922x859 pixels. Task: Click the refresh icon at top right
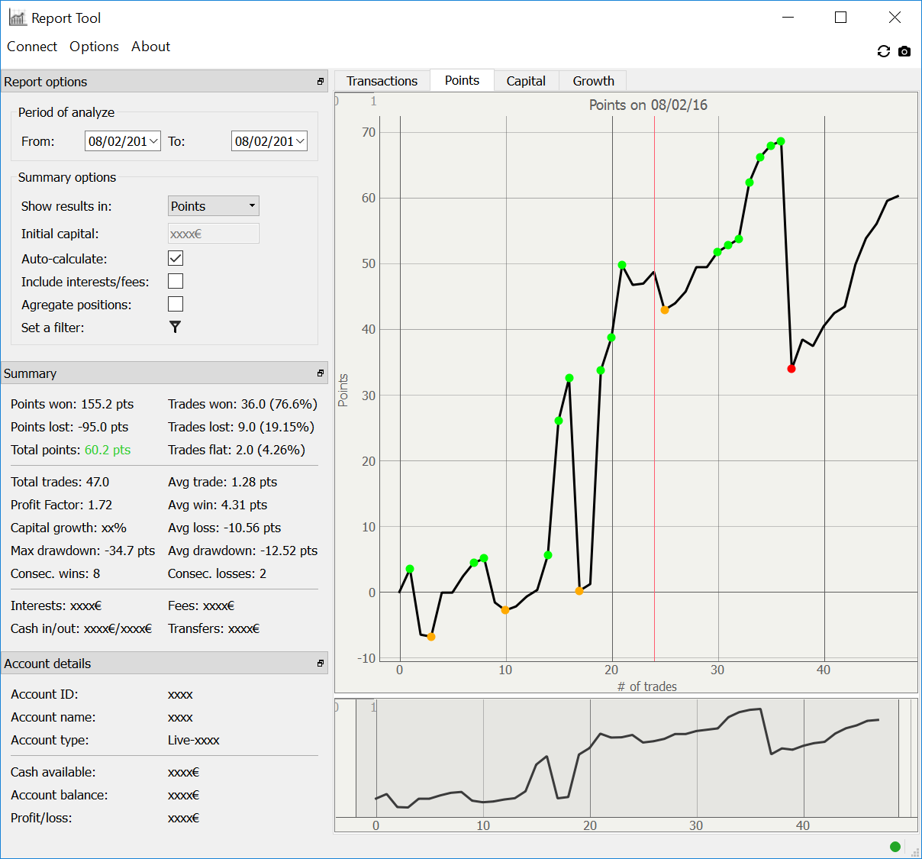click(x=884, y=51)
